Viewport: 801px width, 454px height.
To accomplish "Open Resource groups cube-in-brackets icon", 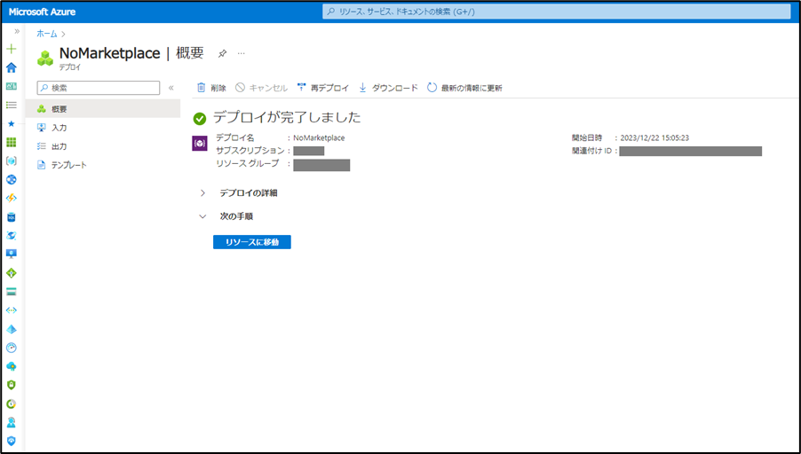I will coord(12,160).
